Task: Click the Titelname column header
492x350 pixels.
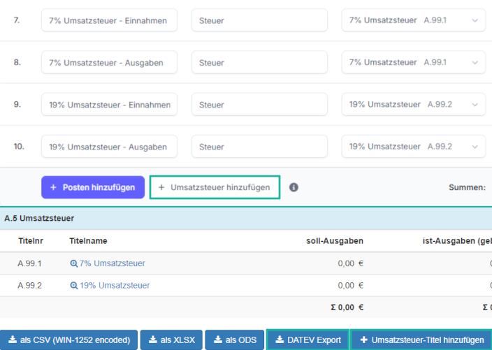Action: (88, 241)
